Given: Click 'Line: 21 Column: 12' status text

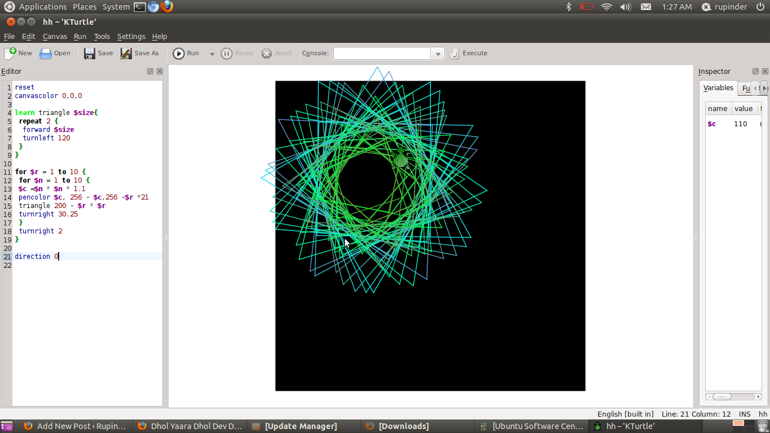Looking at the screenshot, I should pos(696,414).
